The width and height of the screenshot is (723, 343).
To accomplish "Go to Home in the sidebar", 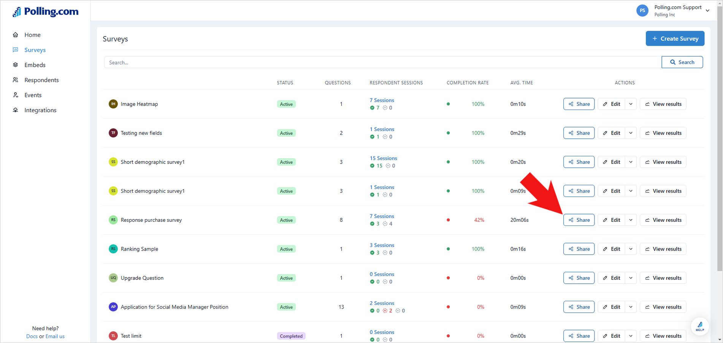I will click(32, 35).
